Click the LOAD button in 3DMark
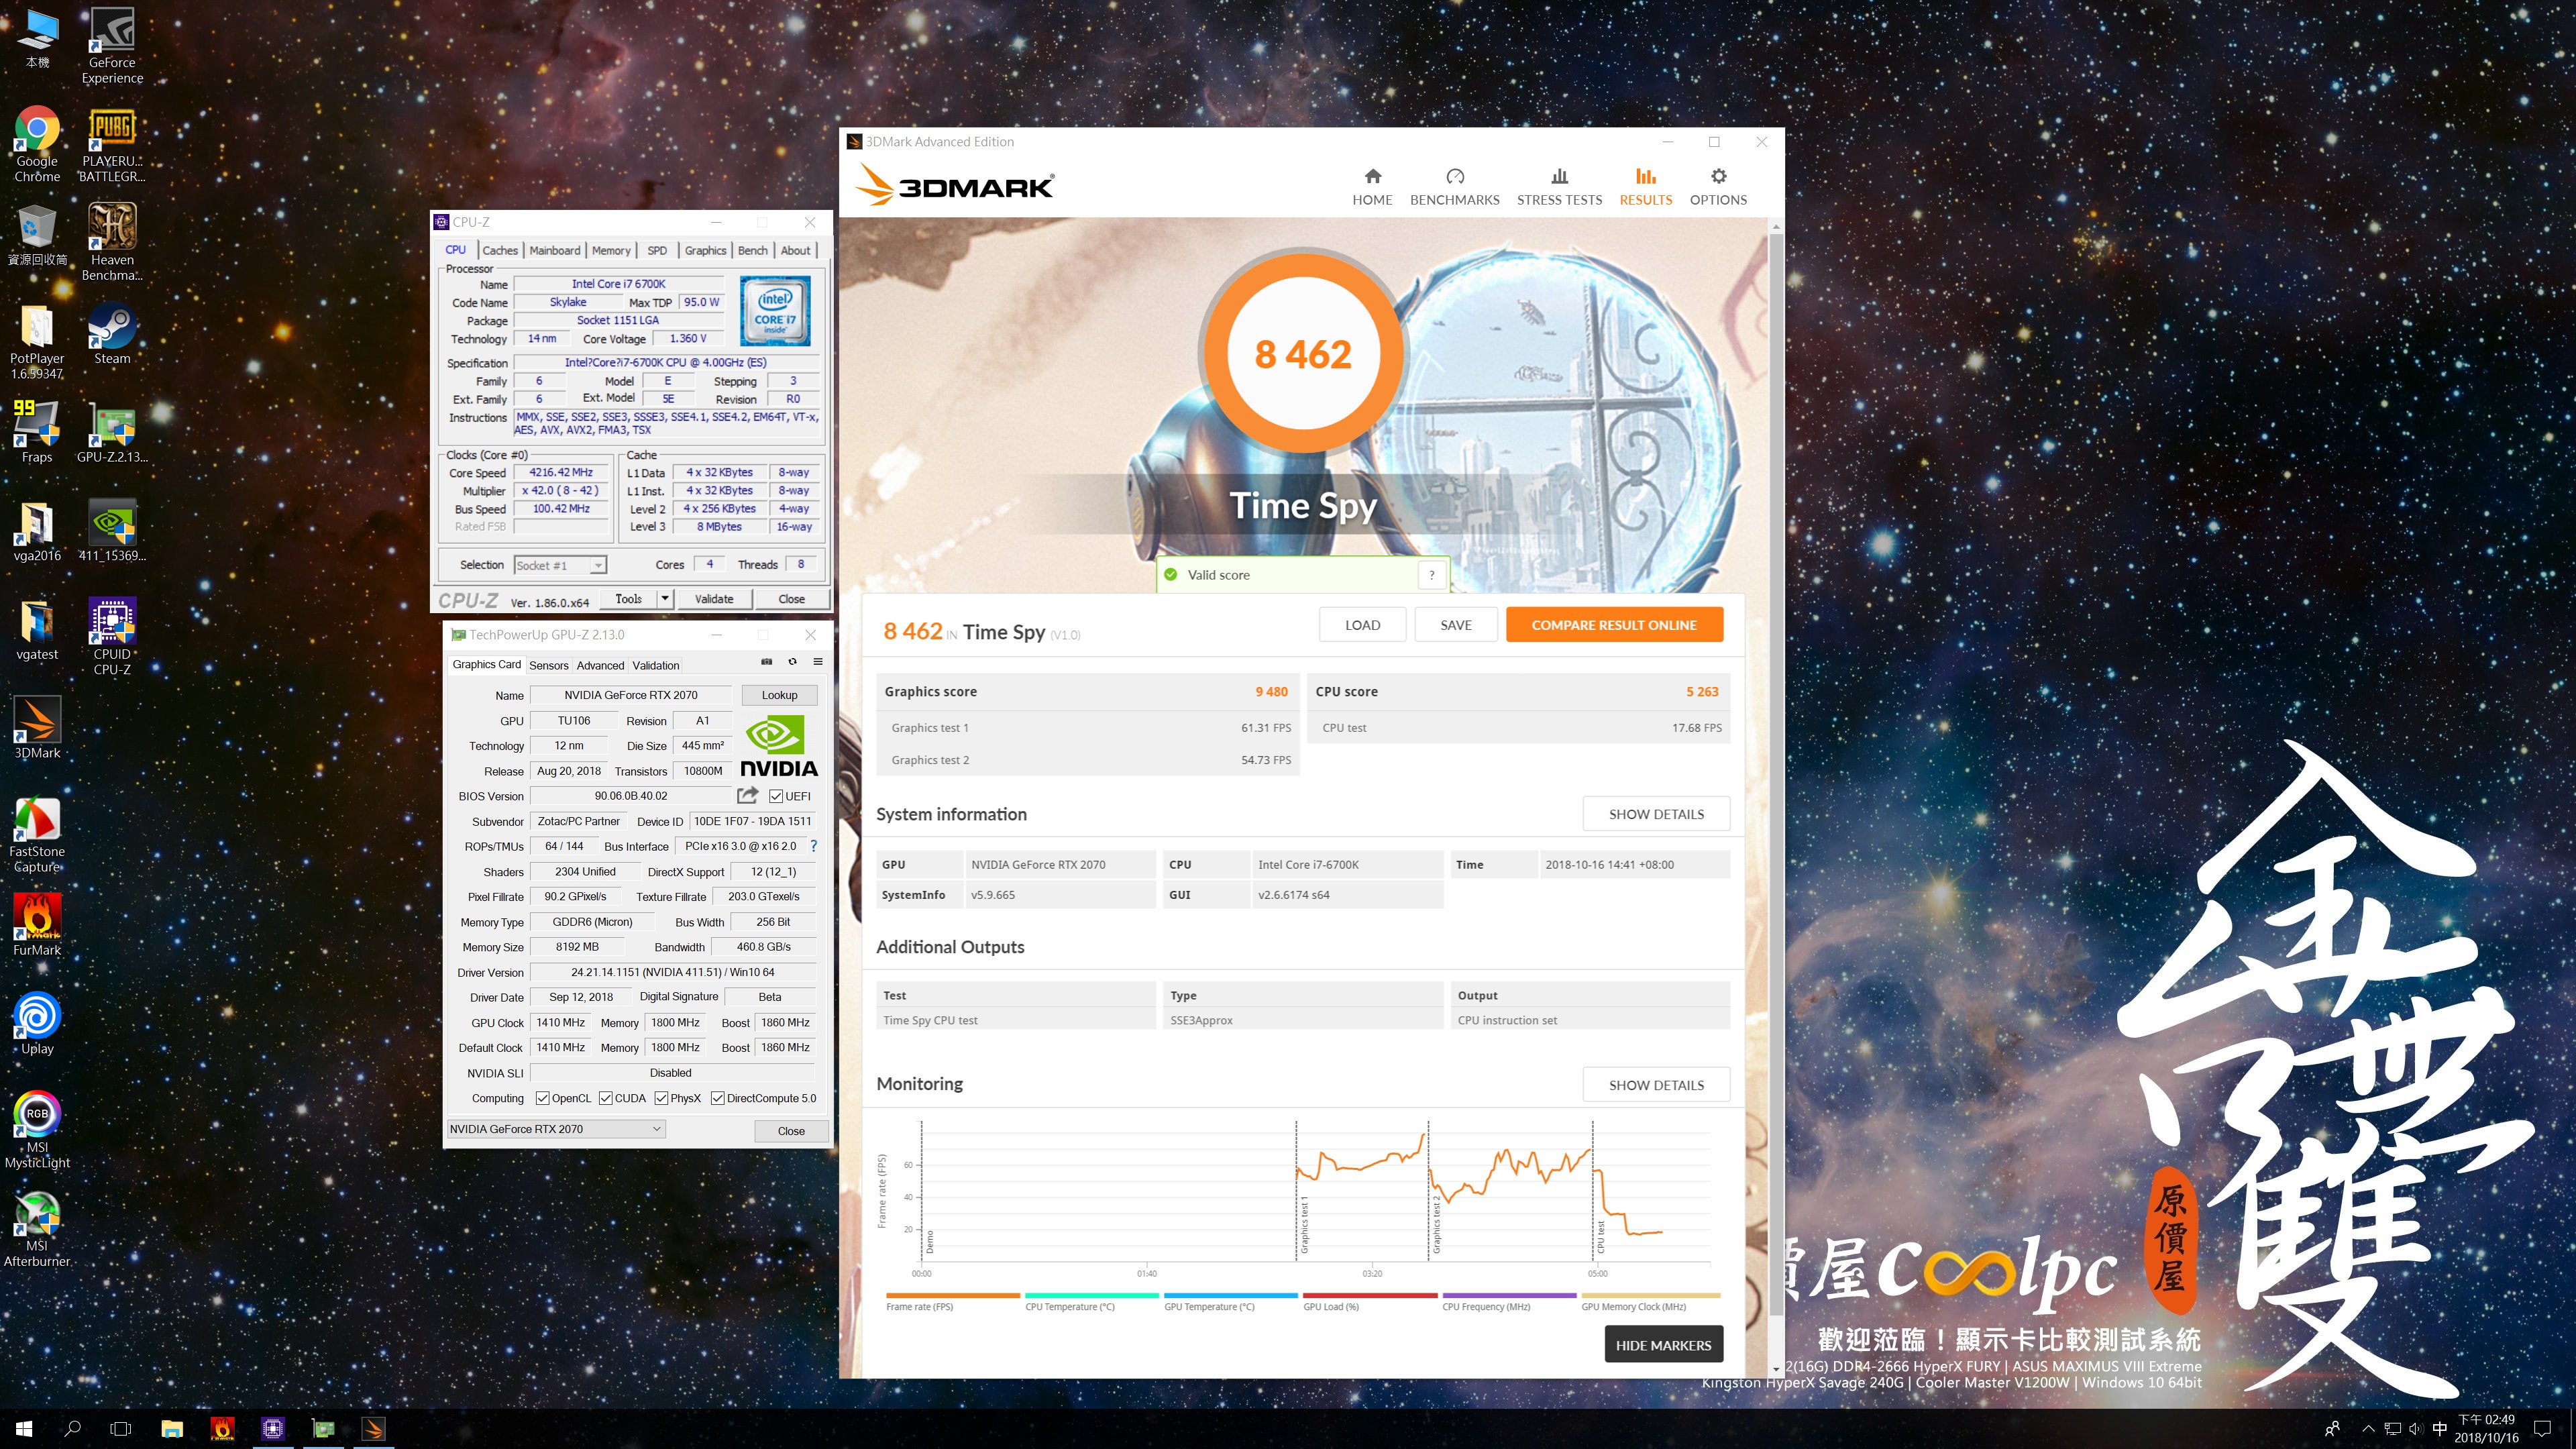 [1362, 625]
